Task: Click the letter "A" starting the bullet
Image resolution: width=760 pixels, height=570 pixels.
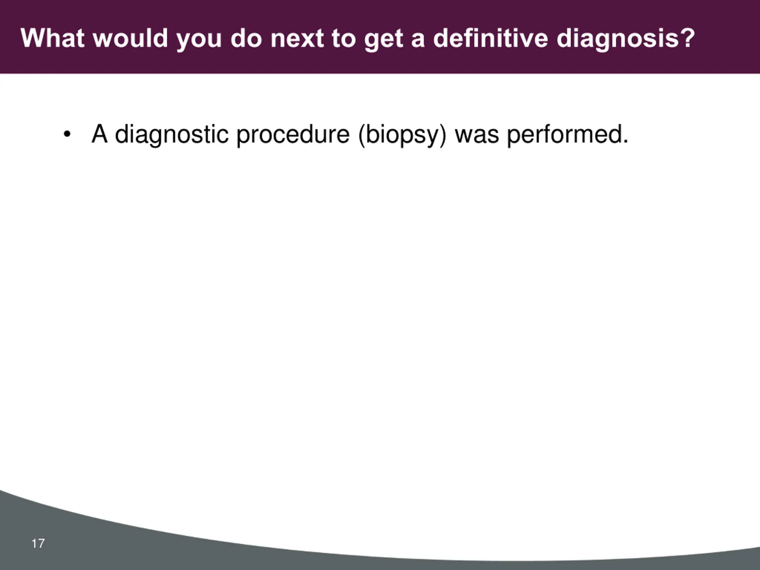Action: [100, 133]
